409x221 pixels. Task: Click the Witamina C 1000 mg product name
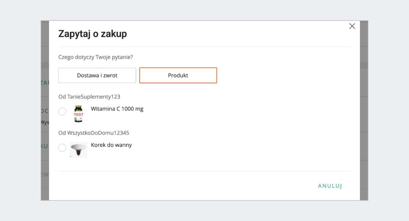pos(117,109)
